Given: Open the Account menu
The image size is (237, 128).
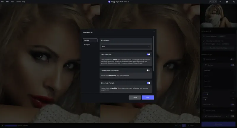Looking at the screenshot, I should 18,2.
